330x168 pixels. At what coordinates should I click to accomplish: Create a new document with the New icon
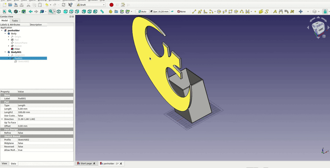click(x=4, y=5)
